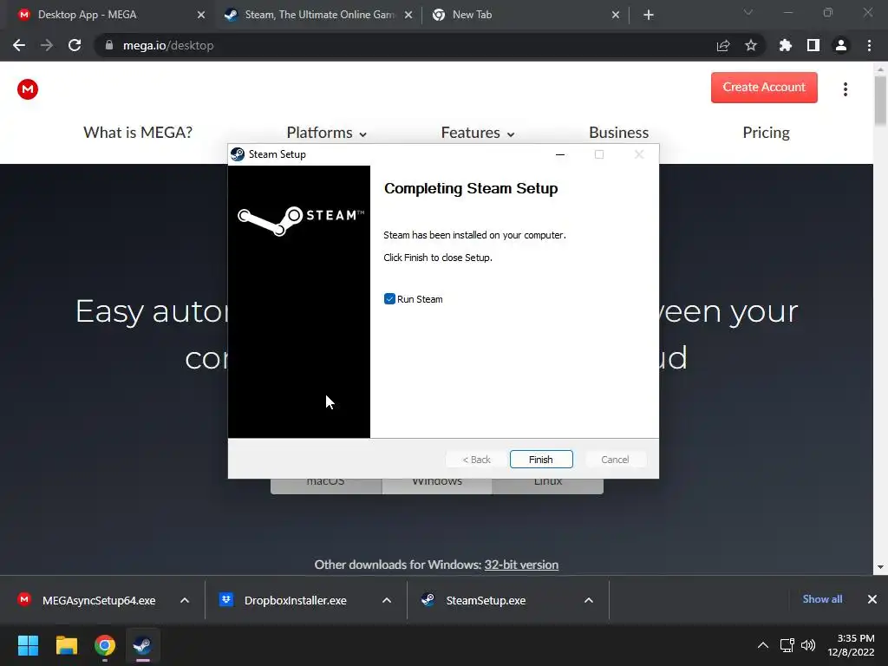Click Show all downloads link
This screenshot has width=888, height=666.
(x=822, y=599)
